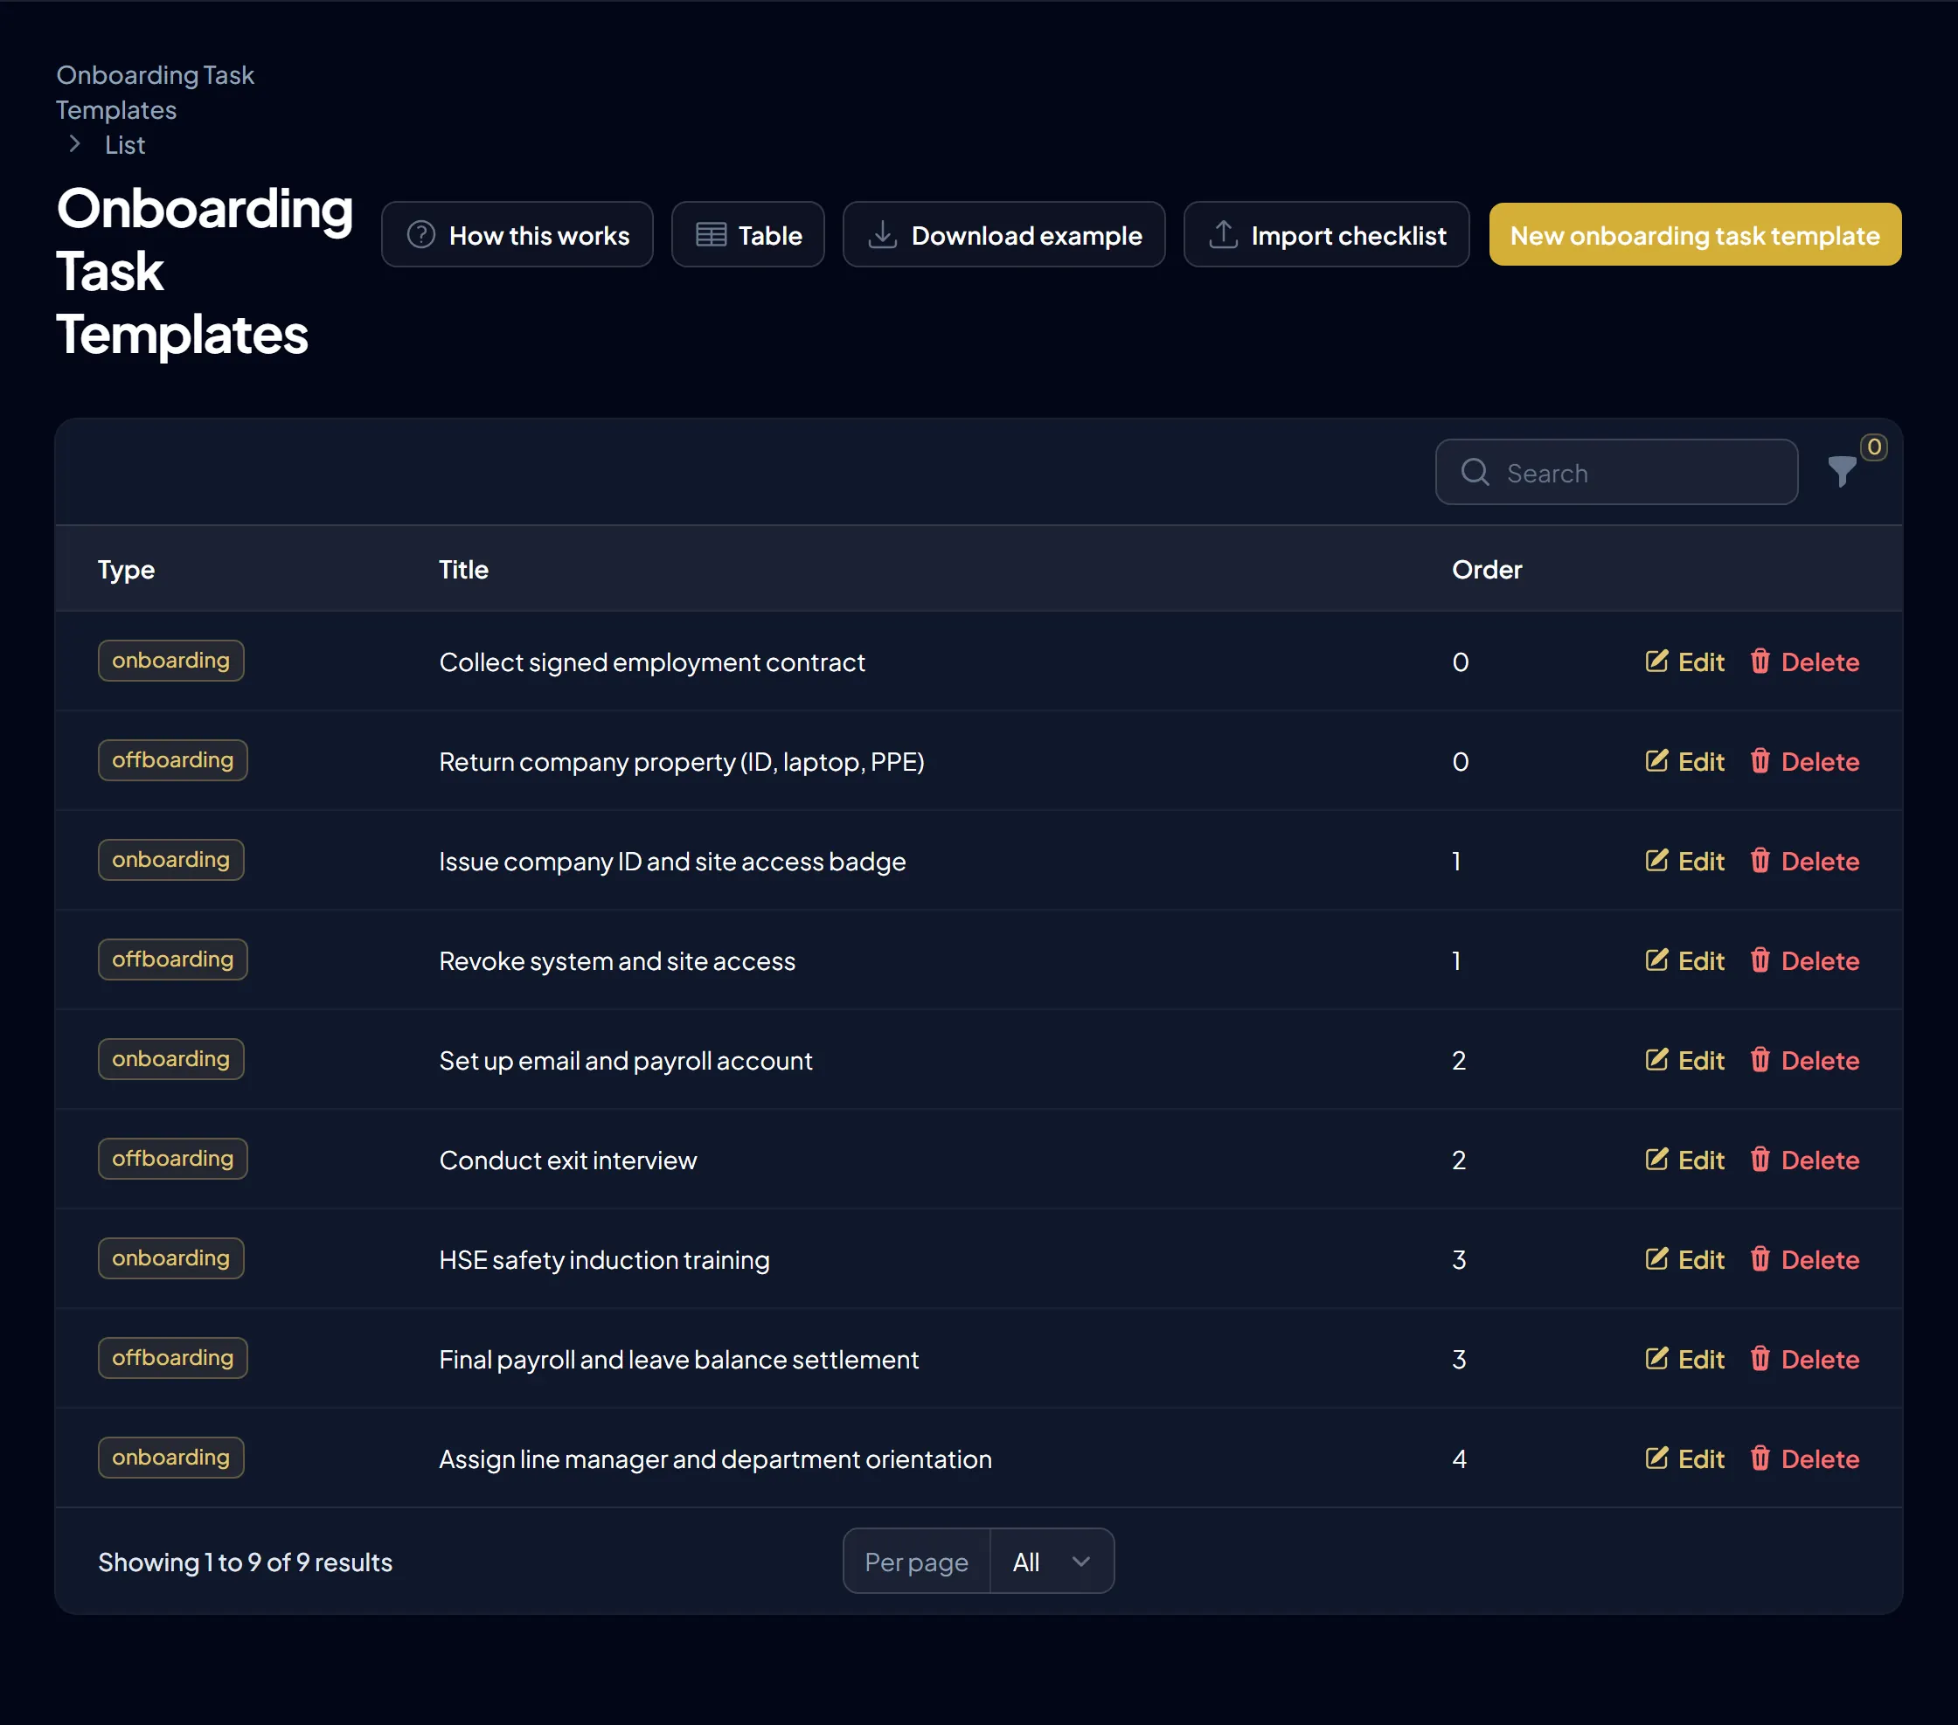Viewport: 1958px width, 1725px height.
Task: Delete Revoke system and site access row
Action: pos(1804,960)
